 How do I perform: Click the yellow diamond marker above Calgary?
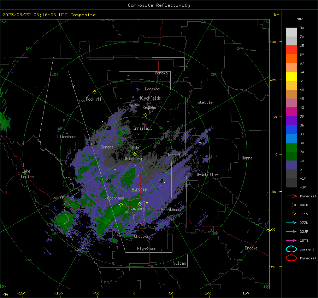[140, 204]
